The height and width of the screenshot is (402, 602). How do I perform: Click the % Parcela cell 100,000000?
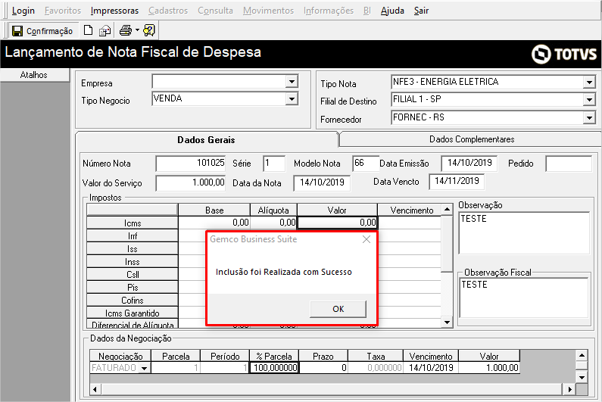click(275, 368)
